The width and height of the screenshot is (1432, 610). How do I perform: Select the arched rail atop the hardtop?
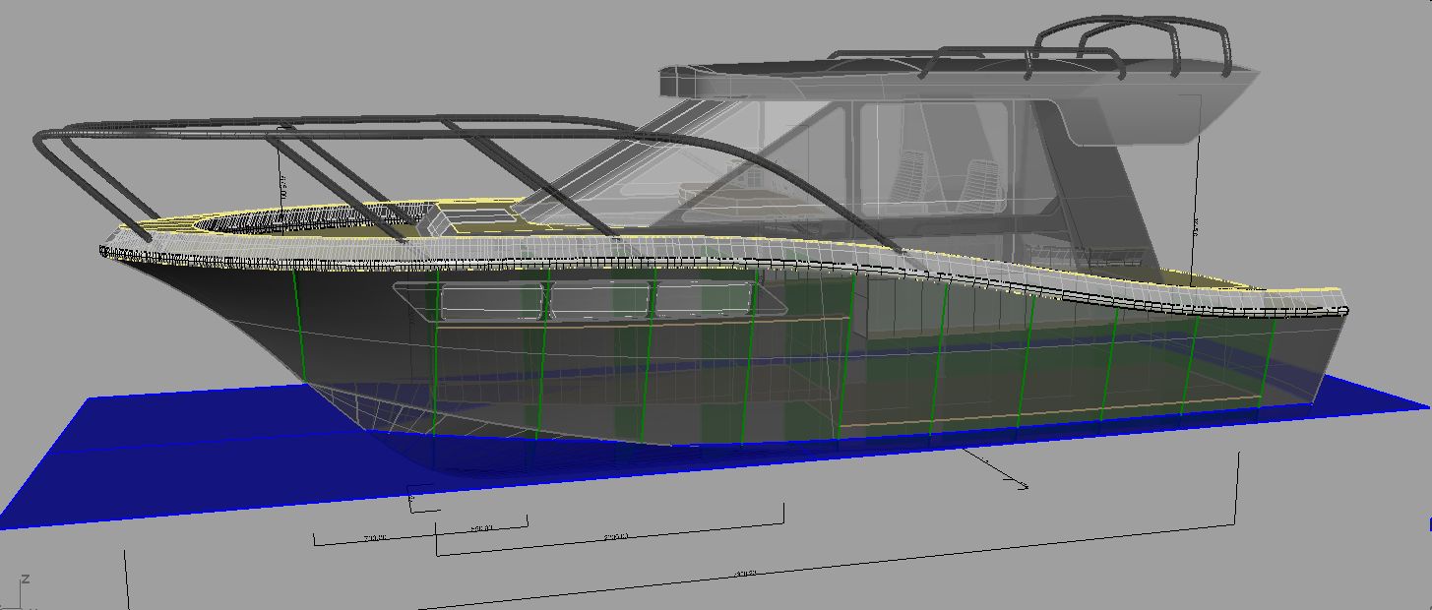[1132, 37]
